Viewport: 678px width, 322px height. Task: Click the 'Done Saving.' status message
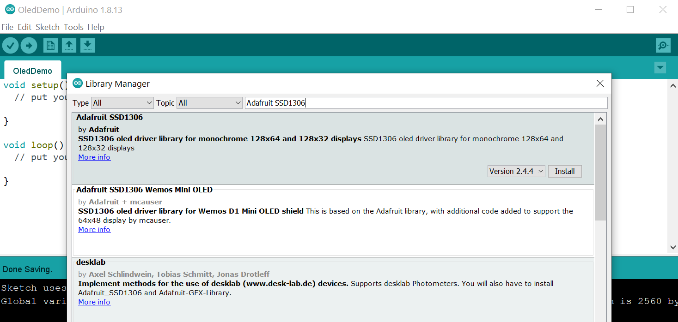27,269
